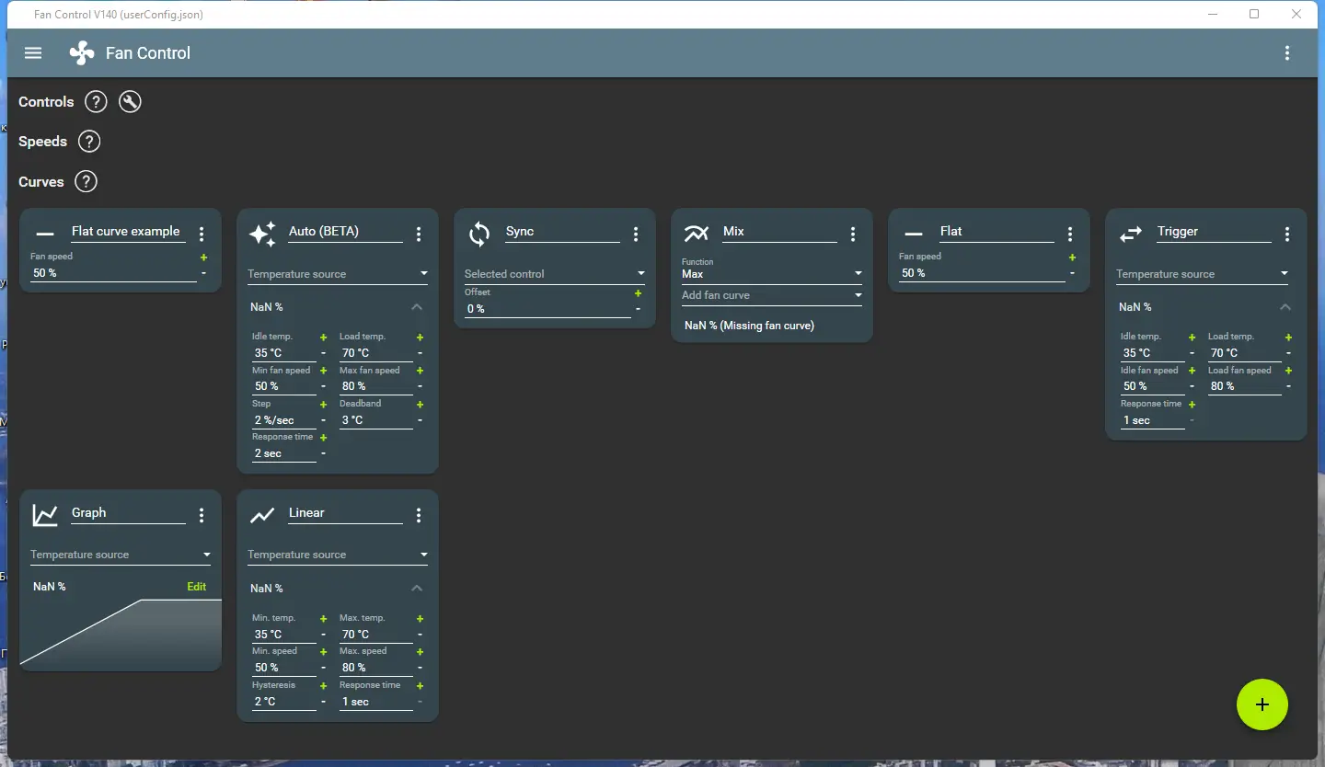
Task: Open the app overflow menu in header
Action: click(x=1287, y=52)
